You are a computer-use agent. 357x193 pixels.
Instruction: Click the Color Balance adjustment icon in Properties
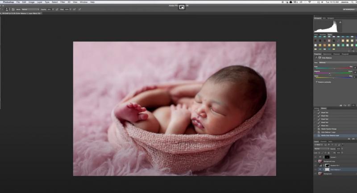click(316, 58)
